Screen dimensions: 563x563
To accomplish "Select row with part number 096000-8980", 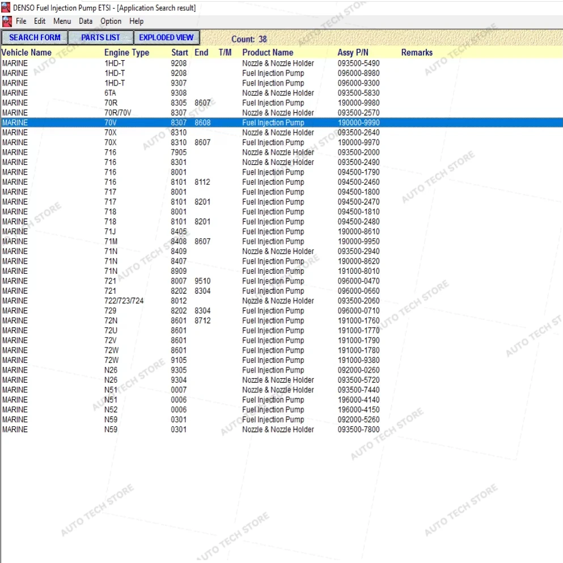I will point(281,73).
